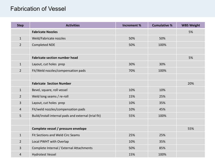Select the 20% WBS weight cell
215x161 pixels.
click(191, 84)
